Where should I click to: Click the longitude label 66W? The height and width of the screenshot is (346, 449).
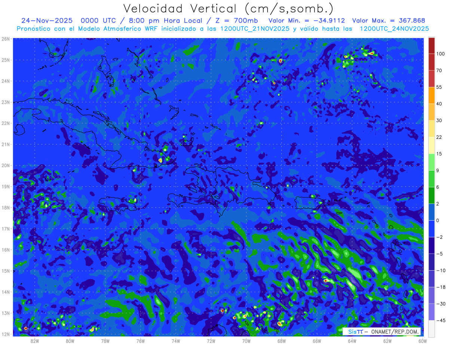coord(317,341)
